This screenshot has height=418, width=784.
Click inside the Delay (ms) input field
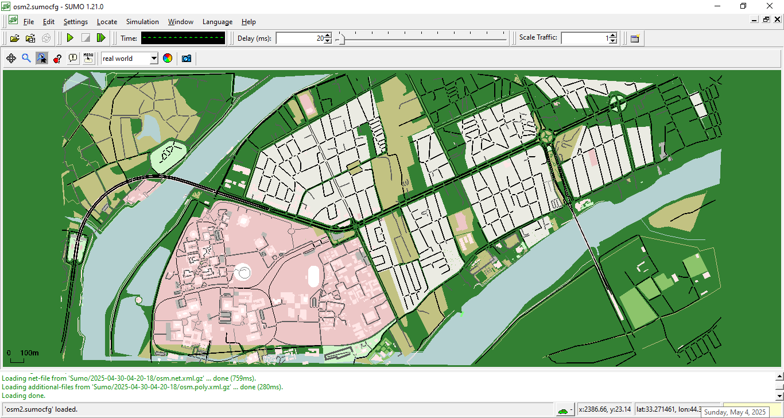[298, 38]
